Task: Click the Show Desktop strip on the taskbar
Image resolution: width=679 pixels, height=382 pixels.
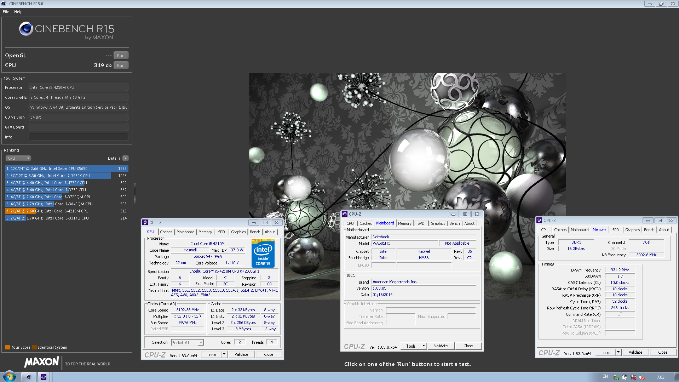Action: tap(677, 377)
